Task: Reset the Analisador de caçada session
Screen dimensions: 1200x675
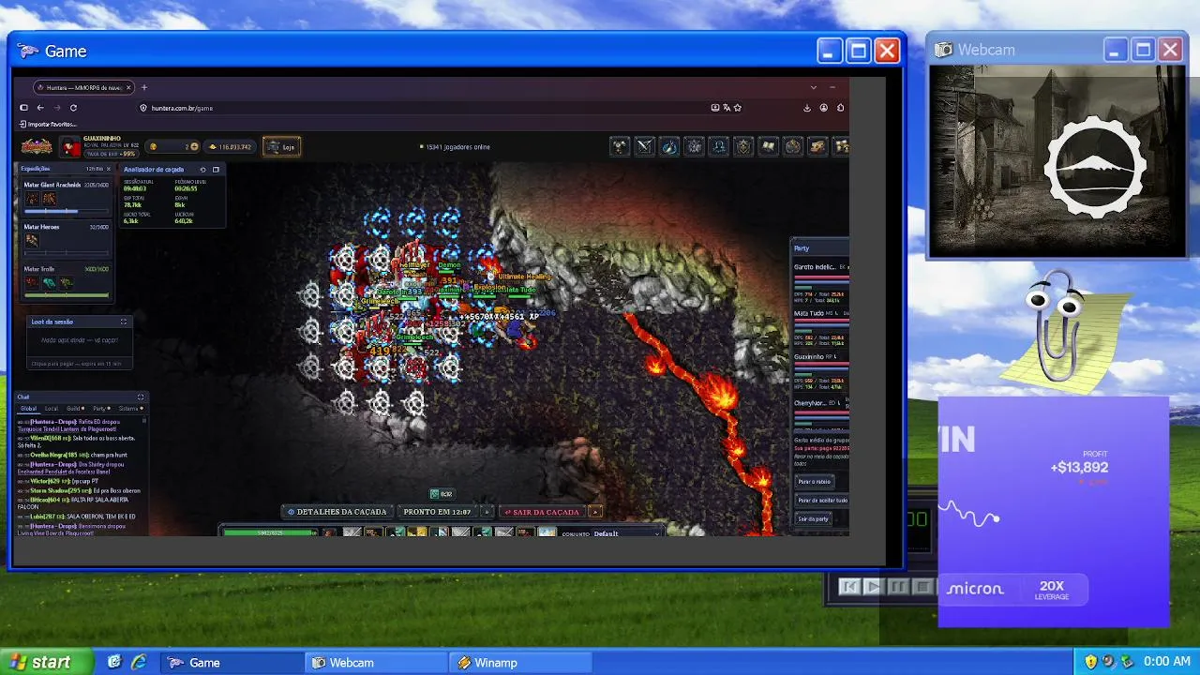Action: 202,170
